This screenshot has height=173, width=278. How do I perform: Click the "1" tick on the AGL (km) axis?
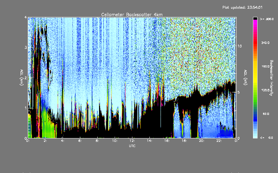(26, 108)
